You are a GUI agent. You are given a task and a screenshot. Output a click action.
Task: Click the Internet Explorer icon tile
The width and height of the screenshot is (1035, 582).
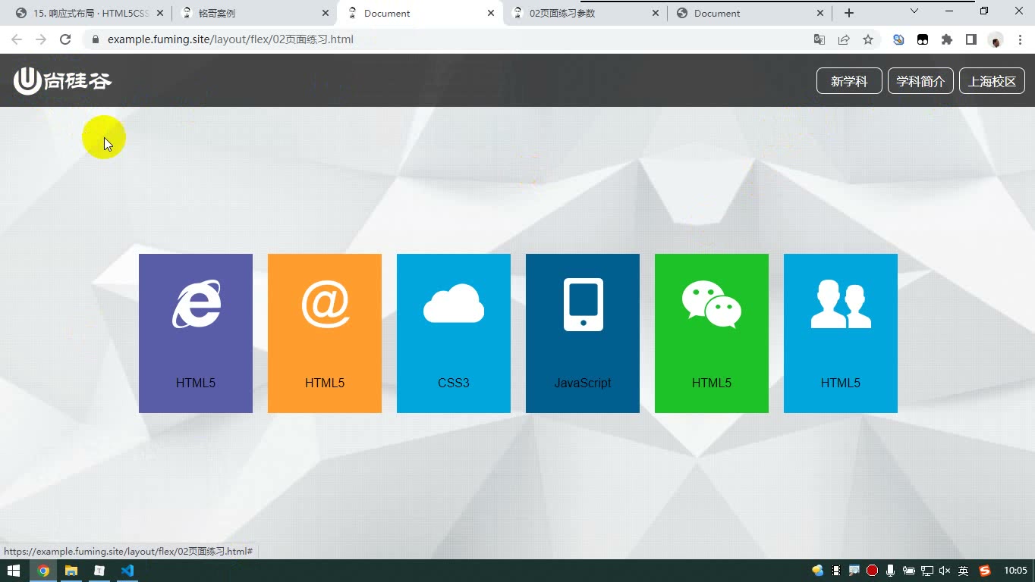[x=196, y=333]
